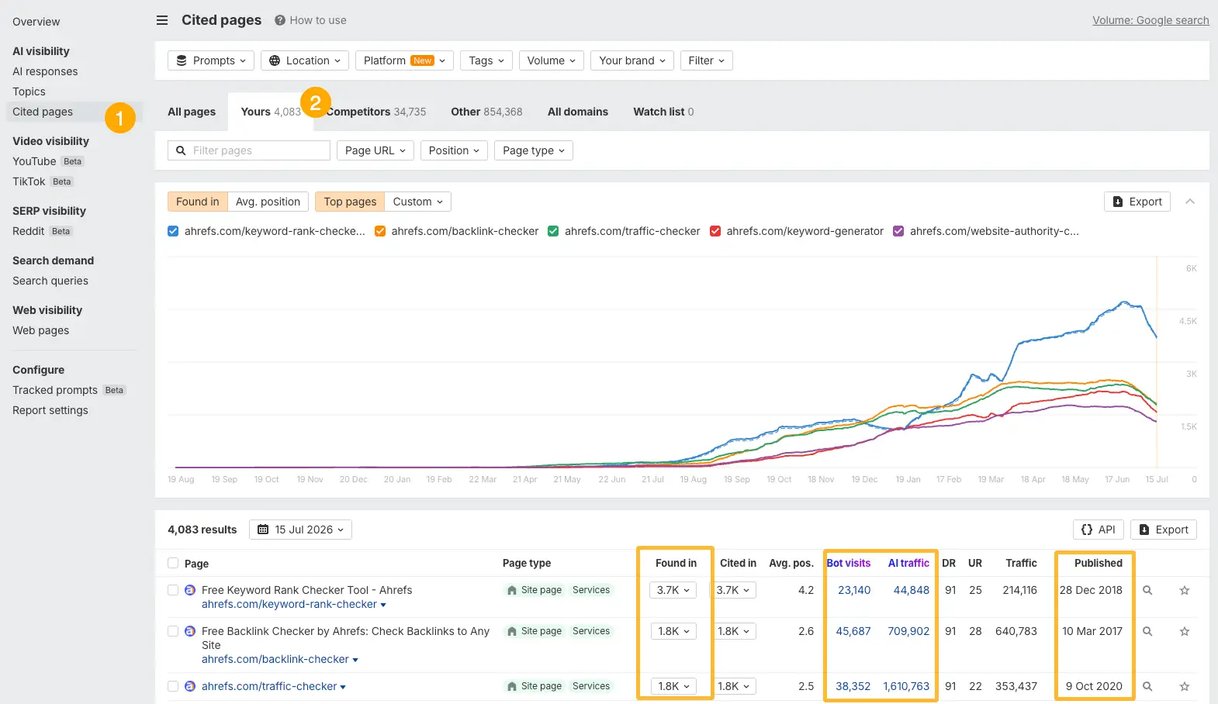The width and height of the screenshot is (1218, 704).
Task: Select all rows with the Page header checkbox
Action: 173,564
